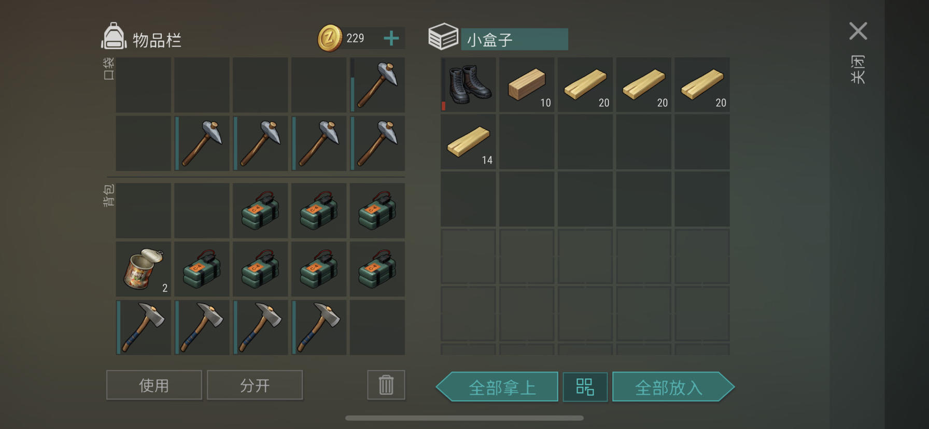929x429 pixels.
Task: Close the inventory with the X button
Action: pos(858,31)
